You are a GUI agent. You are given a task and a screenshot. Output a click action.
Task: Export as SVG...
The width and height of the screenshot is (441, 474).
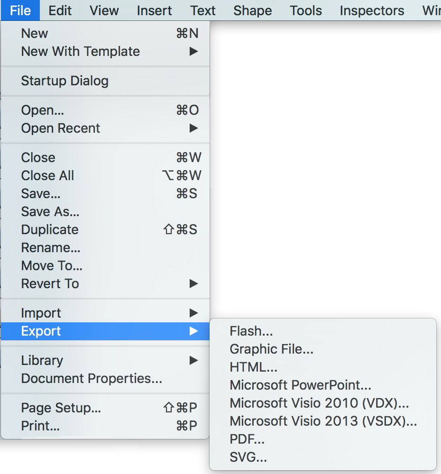(x=248, y=457)
